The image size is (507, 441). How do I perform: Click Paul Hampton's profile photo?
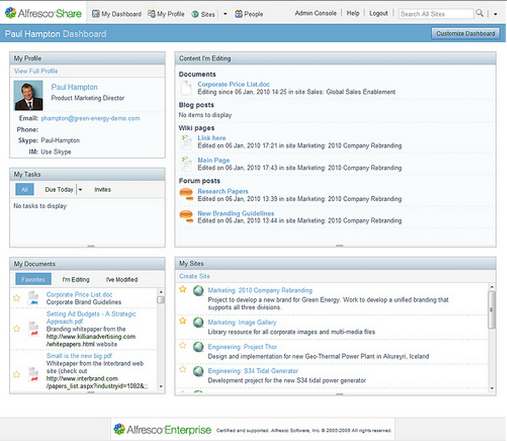28,96
